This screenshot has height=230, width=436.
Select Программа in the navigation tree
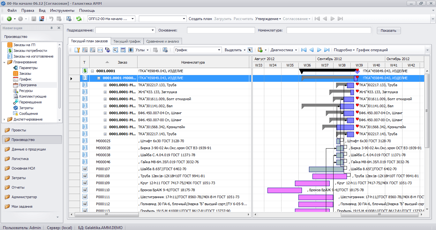(28, 85)
